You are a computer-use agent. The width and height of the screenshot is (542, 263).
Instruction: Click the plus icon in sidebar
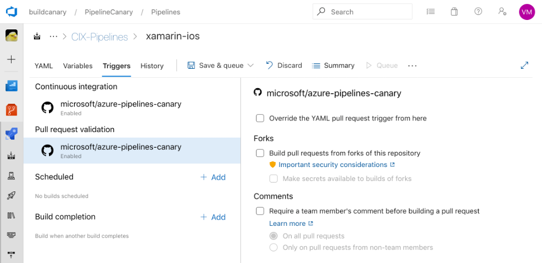pyautogui.click(x=11, y=59)
